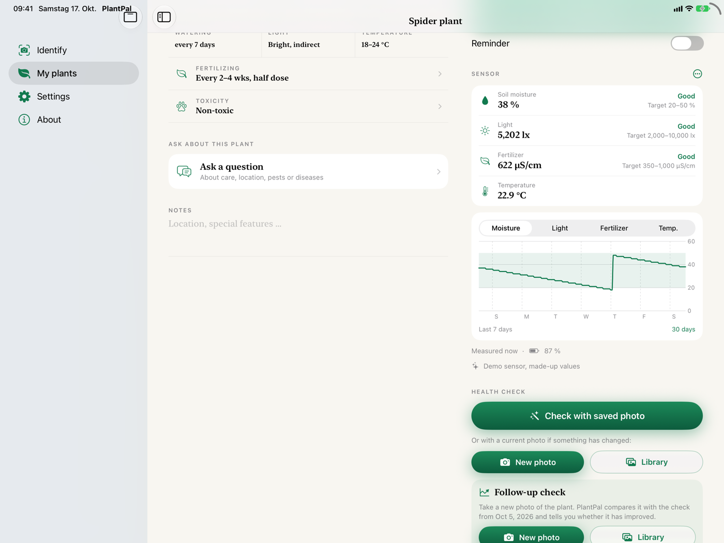Screen dimensions: 724x543
Task: Click the Wi-Fi status icon
Action: pyautogui.click(x=689, y=9)
